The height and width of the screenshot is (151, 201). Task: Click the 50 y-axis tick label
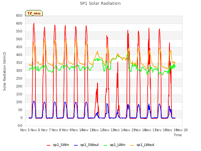[20, 110]
